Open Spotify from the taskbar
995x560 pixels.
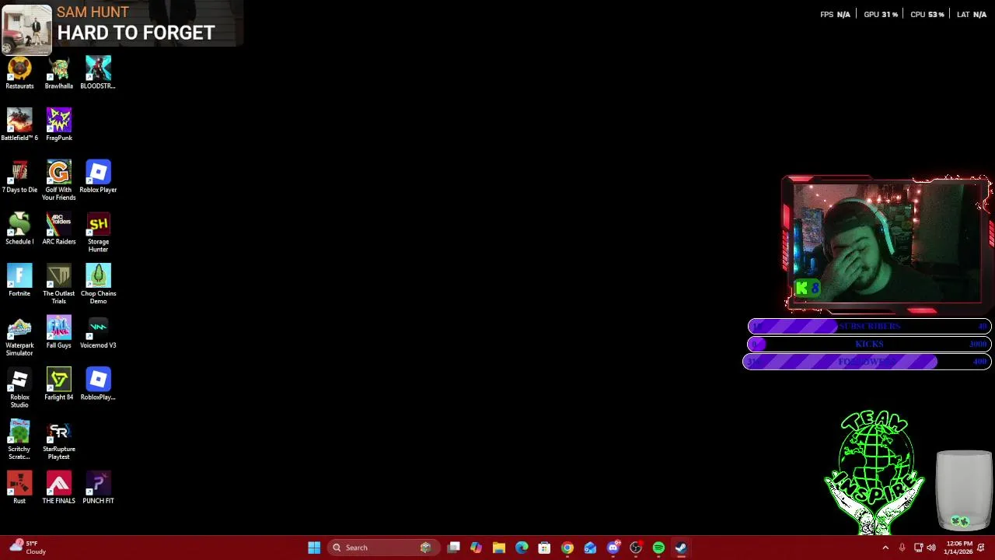658,548
